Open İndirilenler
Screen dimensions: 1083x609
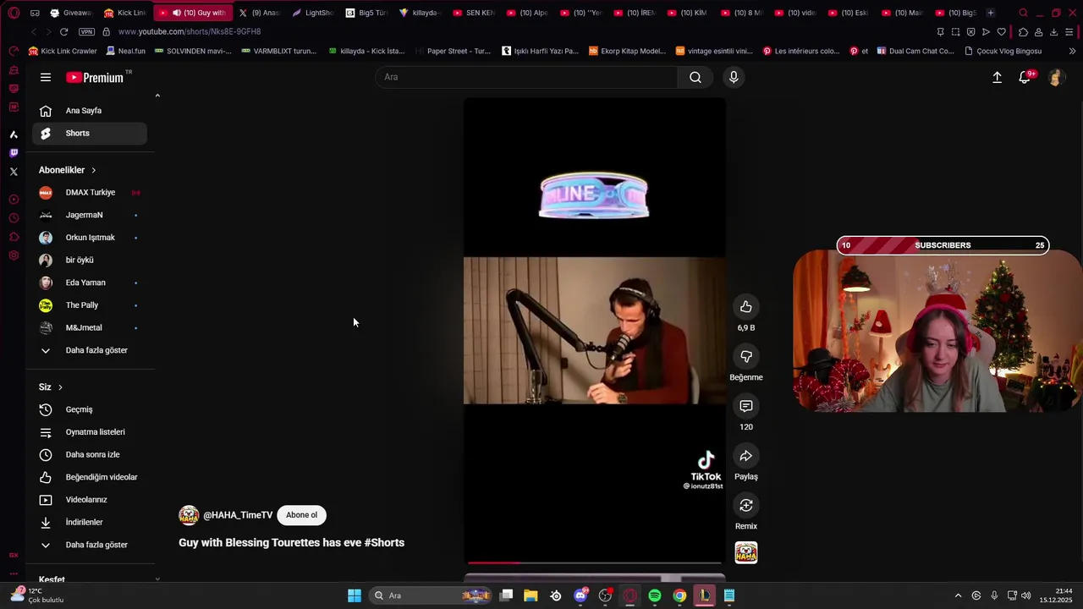[90, 523]
